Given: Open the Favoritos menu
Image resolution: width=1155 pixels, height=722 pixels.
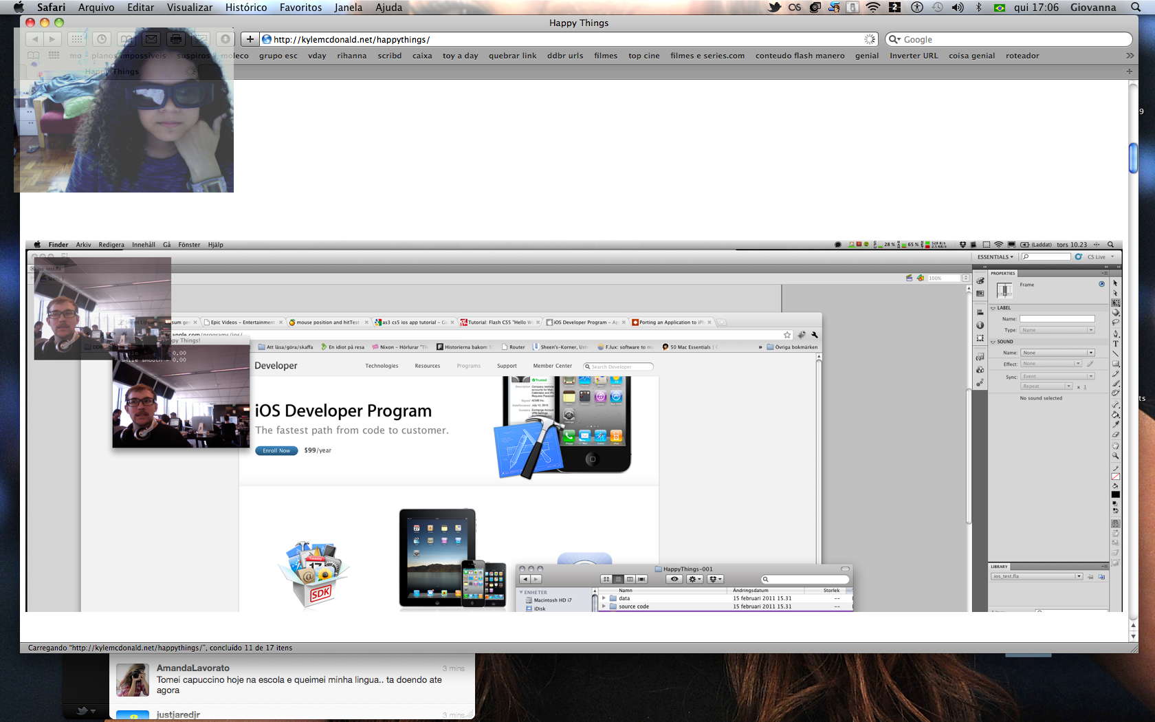Looking at the screenshot, I should click(x=300, y=8).
